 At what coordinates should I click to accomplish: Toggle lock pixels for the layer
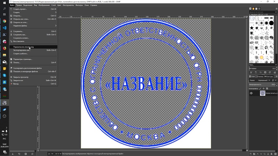[260, 88]
